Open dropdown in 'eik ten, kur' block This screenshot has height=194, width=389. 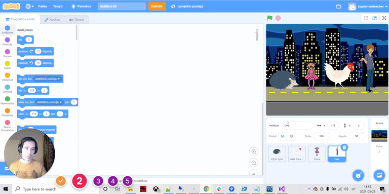tap(48, 79)
